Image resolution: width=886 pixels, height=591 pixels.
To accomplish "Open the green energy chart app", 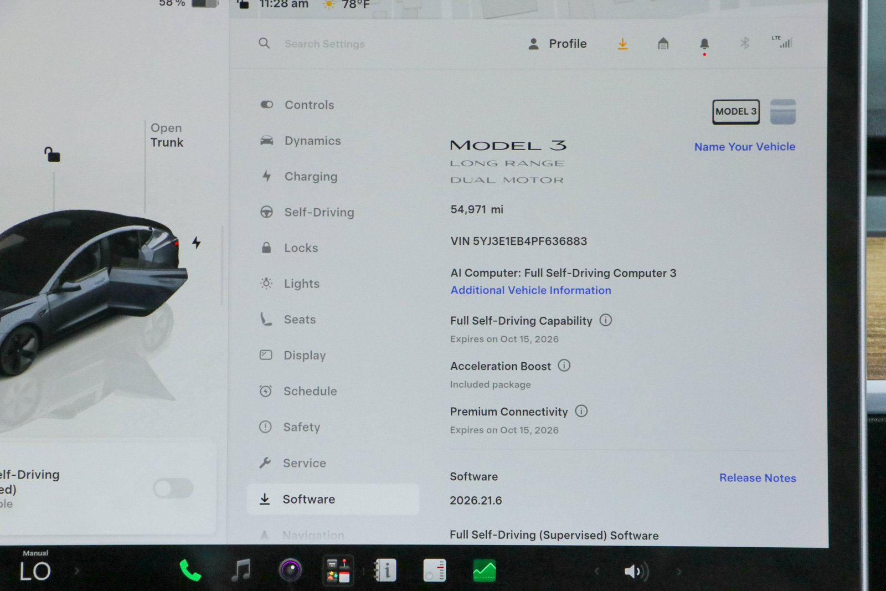I will [485, 571].
